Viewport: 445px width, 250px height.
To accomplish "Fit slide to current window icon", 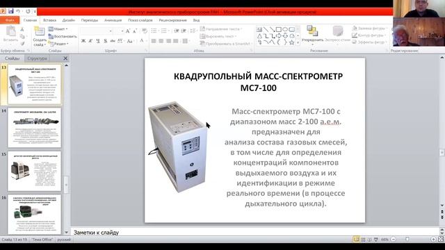I will click(441, 240).
